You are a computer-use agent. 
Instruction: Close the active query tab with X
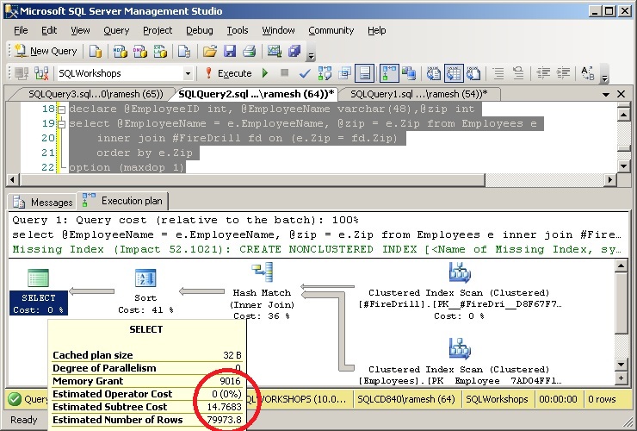[621, 94]
